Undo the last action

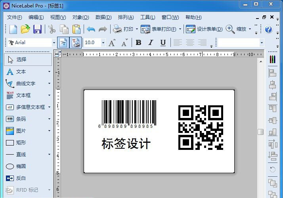point(91,29)
